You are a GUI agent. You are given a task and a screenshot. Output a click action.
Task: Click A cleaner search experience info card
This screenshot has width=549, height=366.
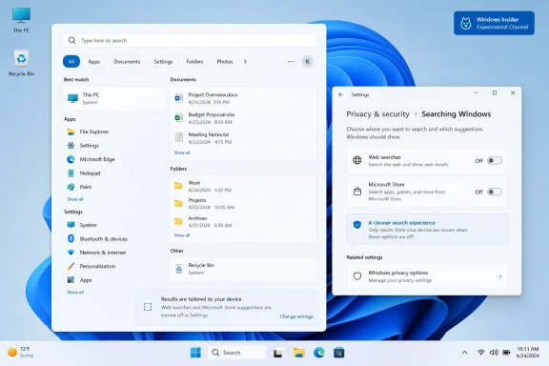click(427, 229)
